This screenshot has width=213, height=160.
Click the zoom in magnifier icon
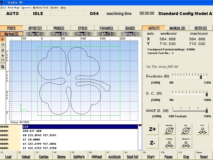pos(3,50)
